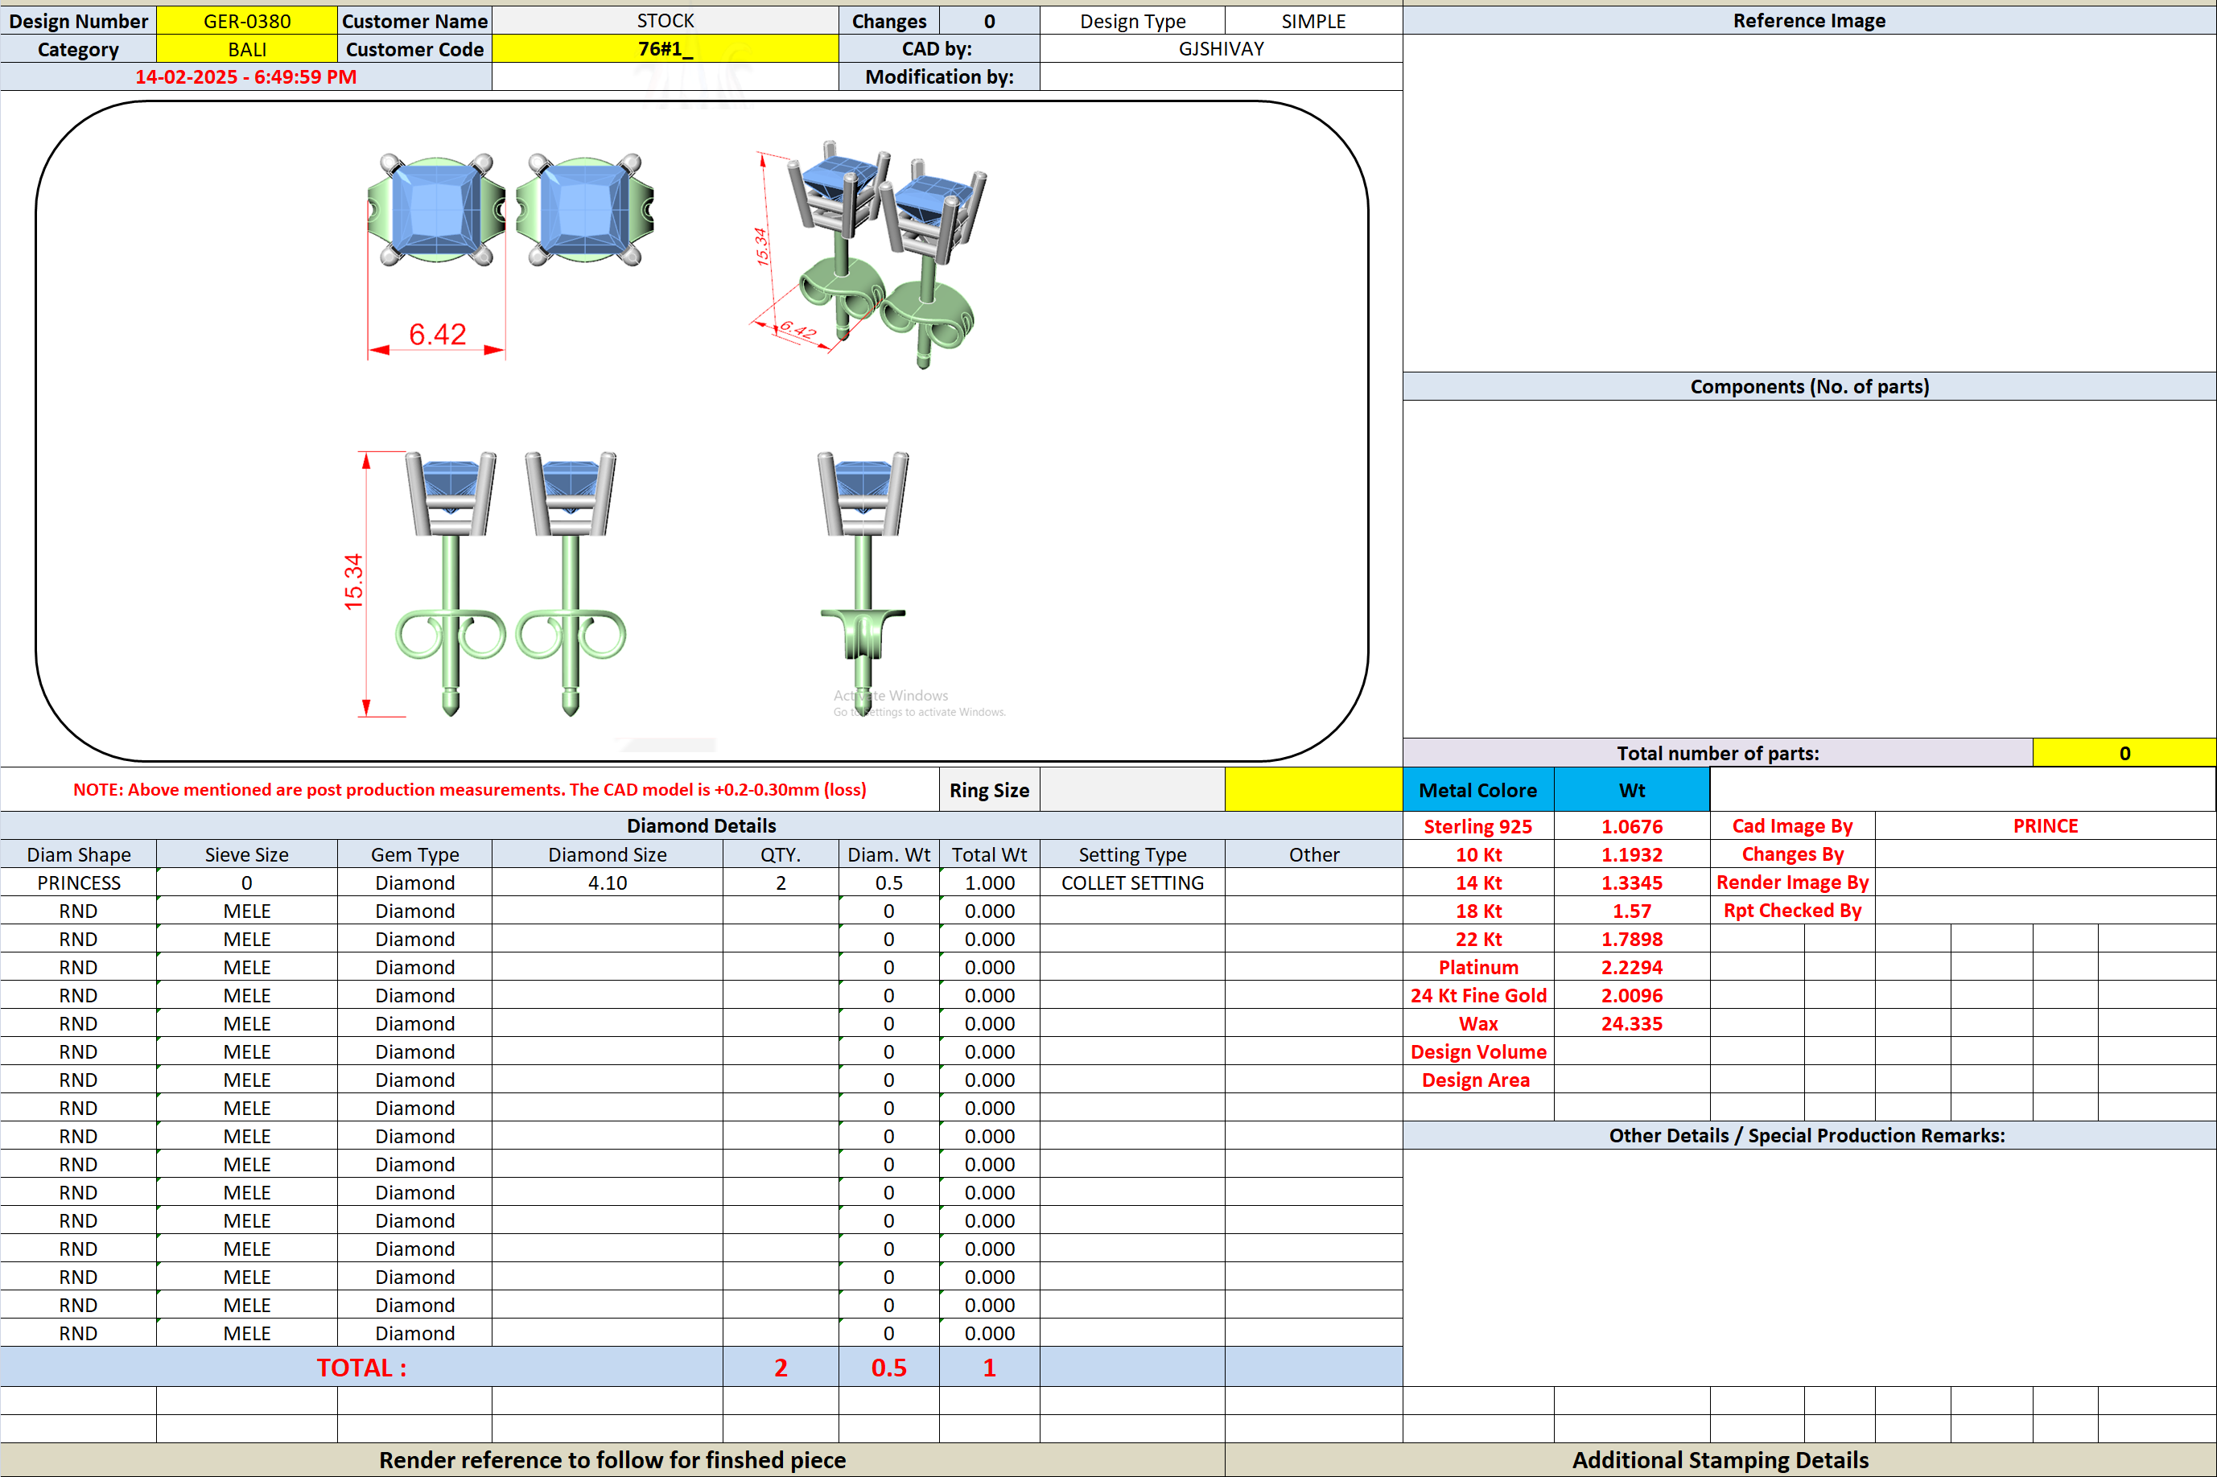This screenshot has height=1477, width=2217.
Task: Select the Diamond Size cell 4.10
Action: pos(608,882)
